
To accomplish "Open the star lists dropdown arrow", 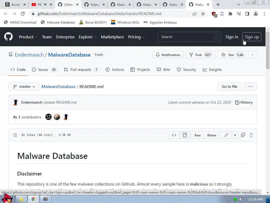I will [252, 55].
